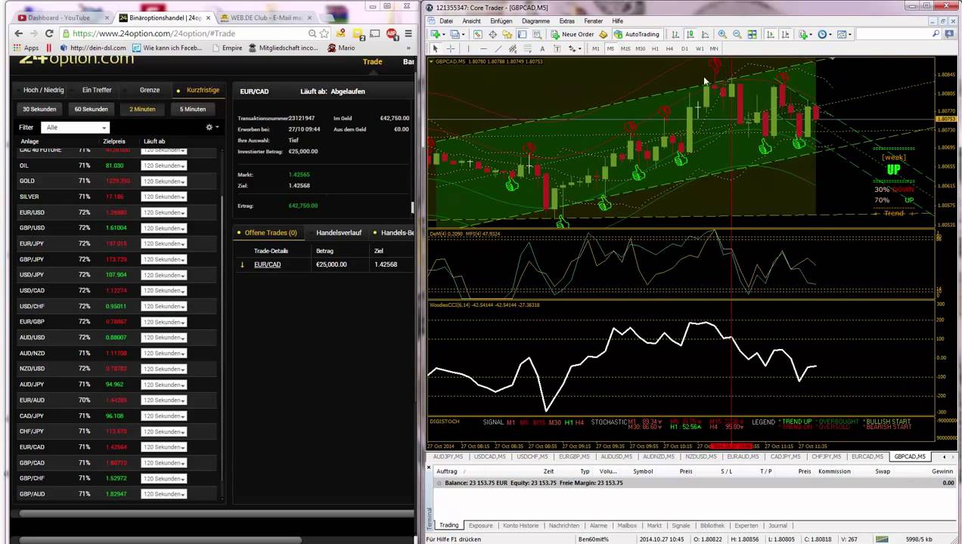Choose Ein Treffer option type
The height and width of the screenshot is (544, 962).
point(97,90)
